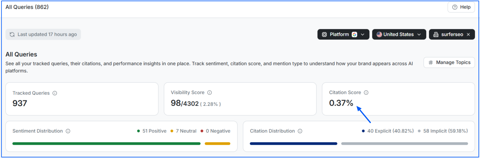Click the dark blue explicit citation bar
The width and height of the screenshot is (480, 158).
[x=294, y=144]
